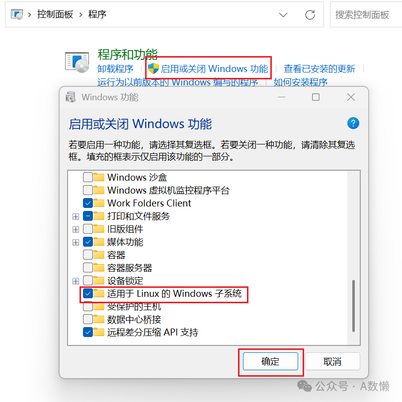Click the shield icon beside Windows 功能 link
Screen dimensions: 402x402
(154, 68)
